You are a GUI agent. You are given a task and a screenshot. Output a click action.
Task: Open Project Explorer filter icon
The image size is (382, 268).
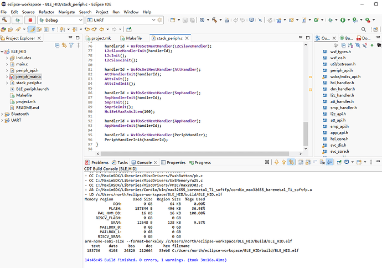(x=71, y=45)
